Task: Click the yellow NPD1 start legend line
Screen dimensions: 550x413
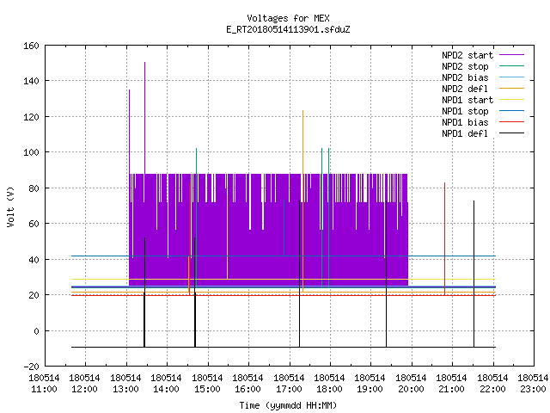Action: tap(511, 100)
